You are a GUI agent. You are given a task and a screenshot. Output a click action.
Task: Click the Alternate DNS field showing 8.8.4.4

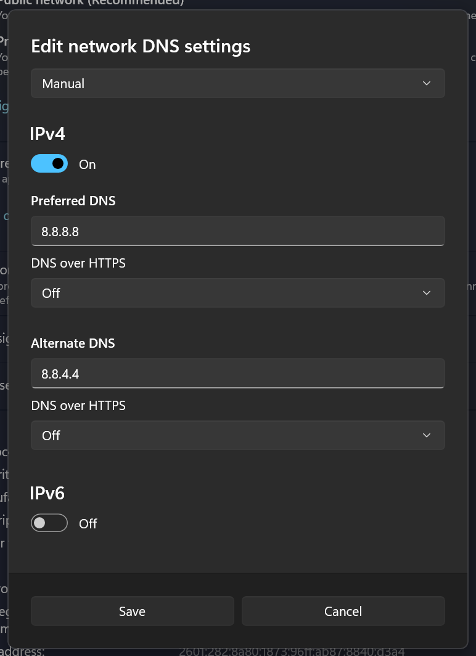pyautogui.click(x=237, y=374)
